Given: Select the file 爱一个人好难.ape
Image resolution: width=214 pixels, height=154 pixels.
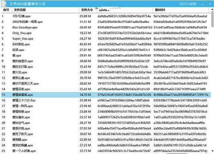Looking at the screenshot, I should click(x=24, y=151).
